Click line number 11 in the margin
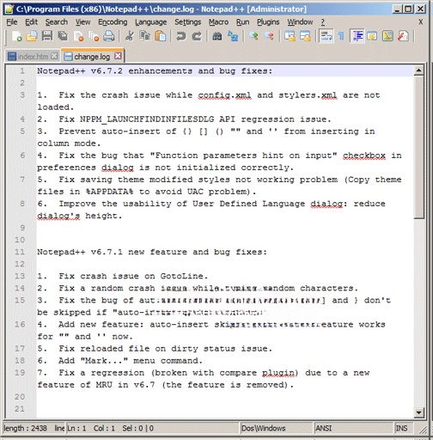The width and height of the screenshot is (433, 440). (x=20, y=252)
